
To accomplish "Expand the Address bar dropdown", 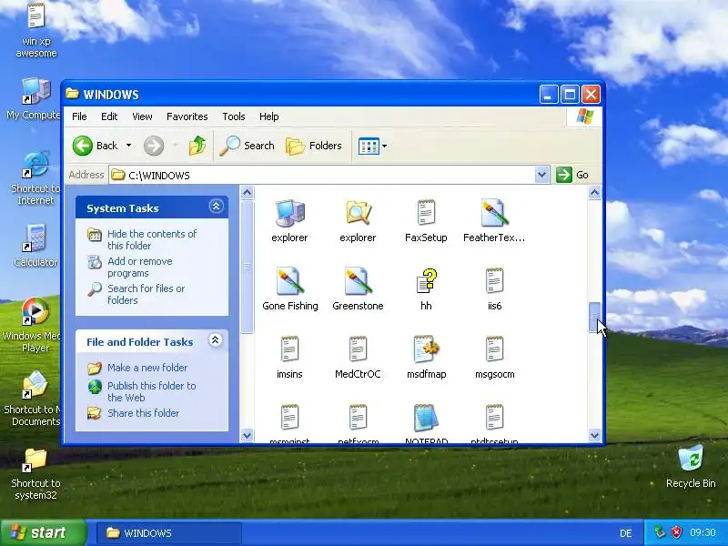I will pos(541,175).
